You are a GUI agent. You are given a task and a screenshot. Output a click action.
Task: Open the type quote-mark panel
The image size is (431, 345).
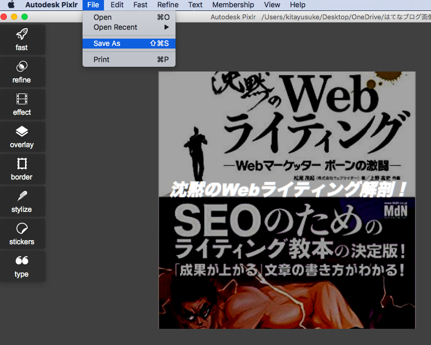(22, 266)
